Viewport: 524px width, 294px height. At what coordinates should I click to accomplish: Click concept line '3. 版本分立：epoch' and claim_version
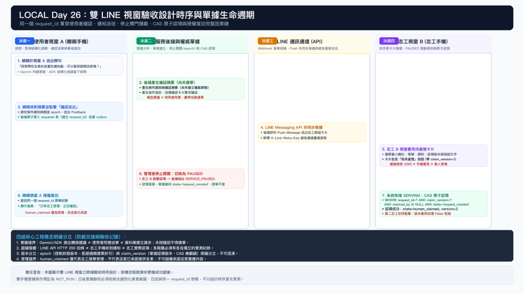click(127, 253)
